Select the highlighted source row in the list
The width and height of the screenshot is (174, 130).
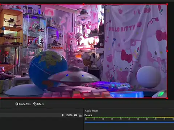tap(41, 115)
